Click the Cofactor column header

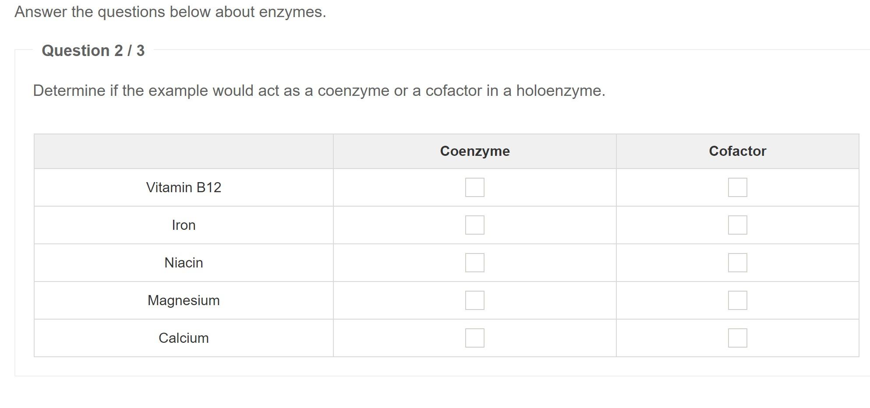738,151
